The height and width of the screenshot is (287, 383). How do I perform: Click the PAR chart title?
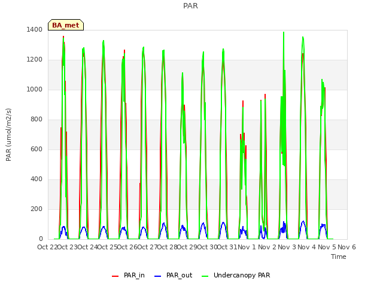pyautogui.click(x=190, y=5)
